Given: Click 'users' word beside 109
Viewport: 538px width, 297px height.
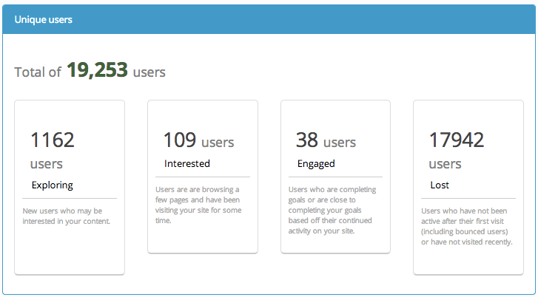Looking at the screenshot, I should 218,142.
